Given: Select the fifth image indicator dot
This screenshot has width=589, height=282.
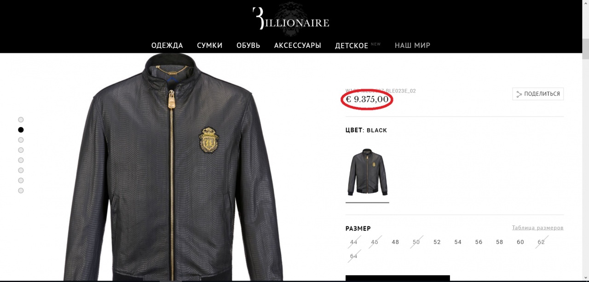Looking at the screenshot, I should point(21,160).
